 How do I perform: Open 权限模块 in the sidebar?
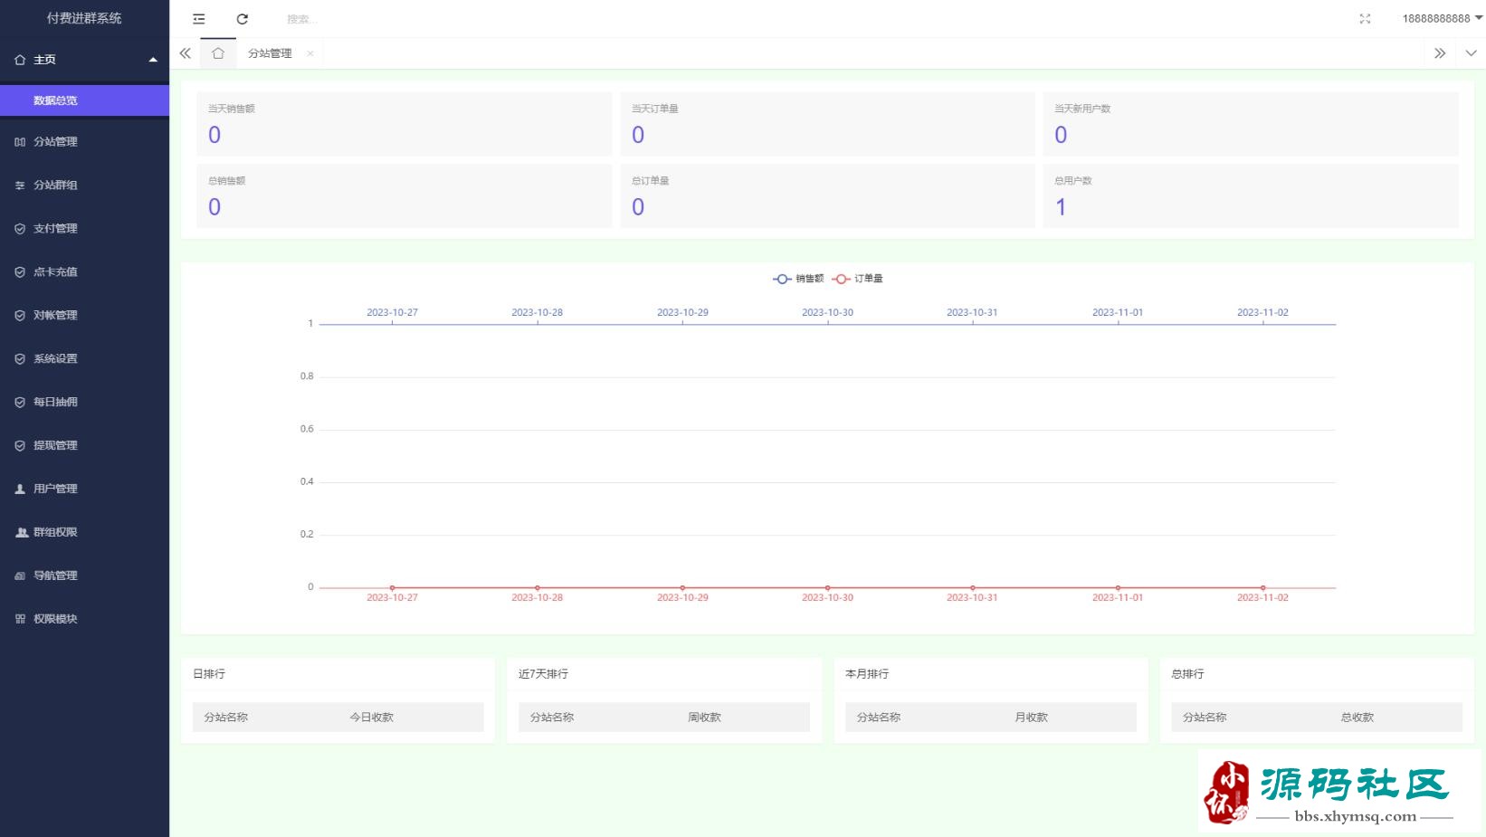click(85, 620)
